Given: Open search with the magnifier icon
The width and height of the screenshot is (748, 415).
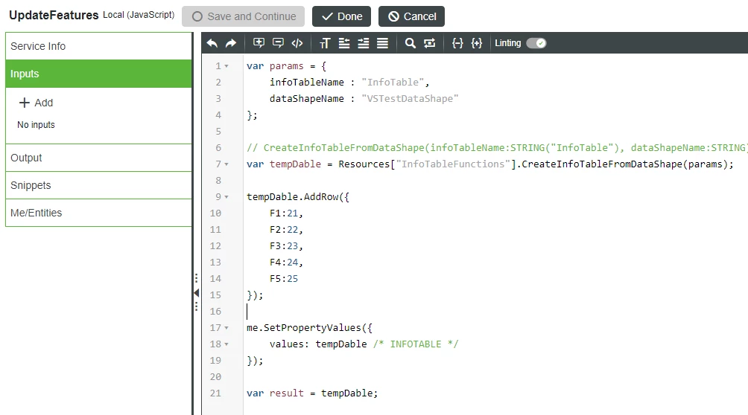Looking at the screenshot, I should [410, 43].
